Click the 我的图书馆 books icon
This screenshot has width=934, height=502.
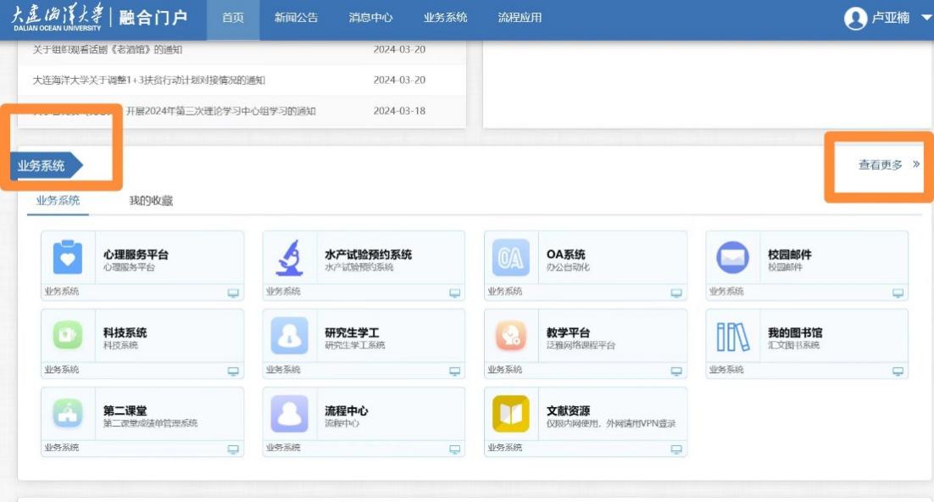732,336
